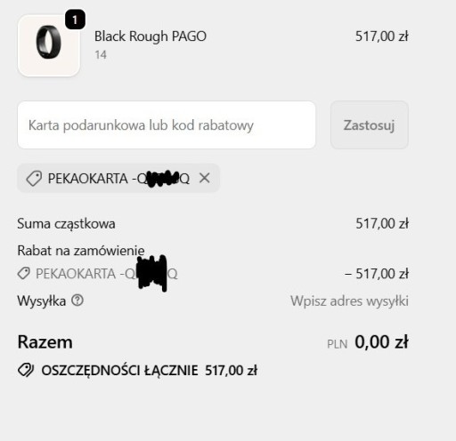Open the Wysyłka help question-mark icon
The image size is (456, 441).
pyautogui.click(x=77, y=301)
